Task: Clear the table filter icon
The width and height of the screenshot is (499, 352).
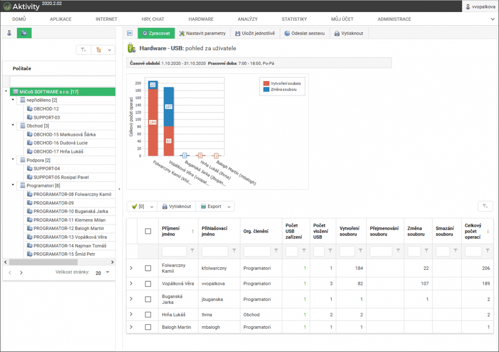Action: click(x=485, y=206)
